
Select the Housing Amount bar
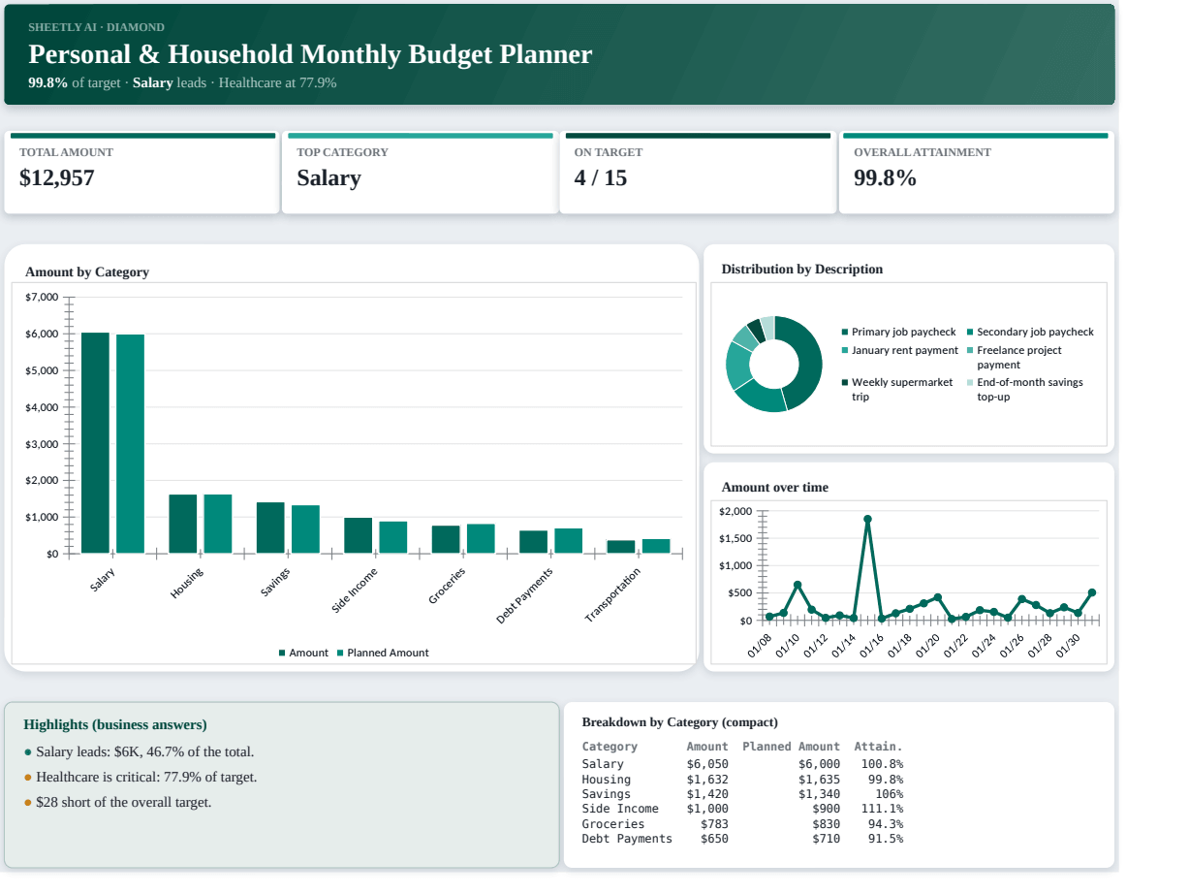[182, 524]
